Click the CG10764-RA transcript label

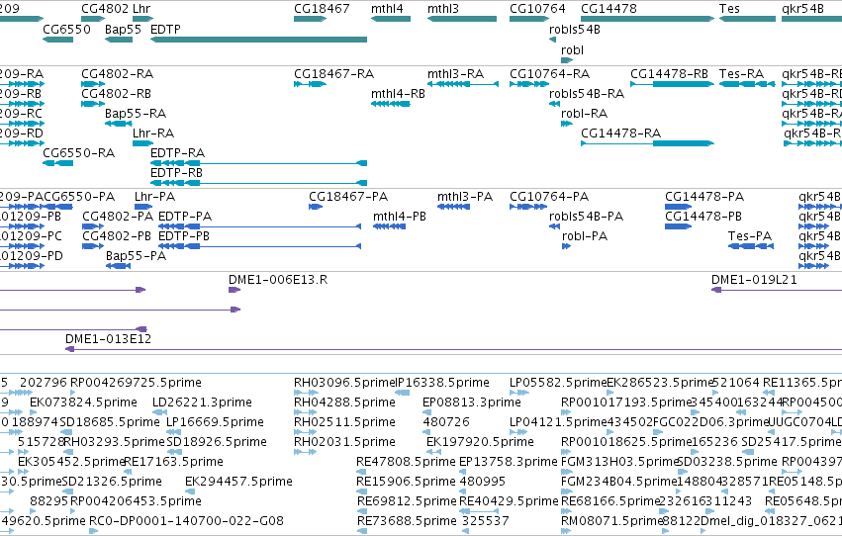pos(549,74)
